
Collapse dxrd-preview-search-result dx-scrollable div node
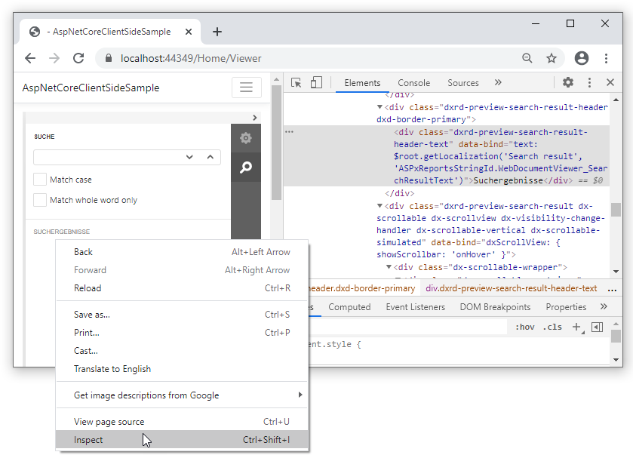pyautogui.click(x=379, y=206)
